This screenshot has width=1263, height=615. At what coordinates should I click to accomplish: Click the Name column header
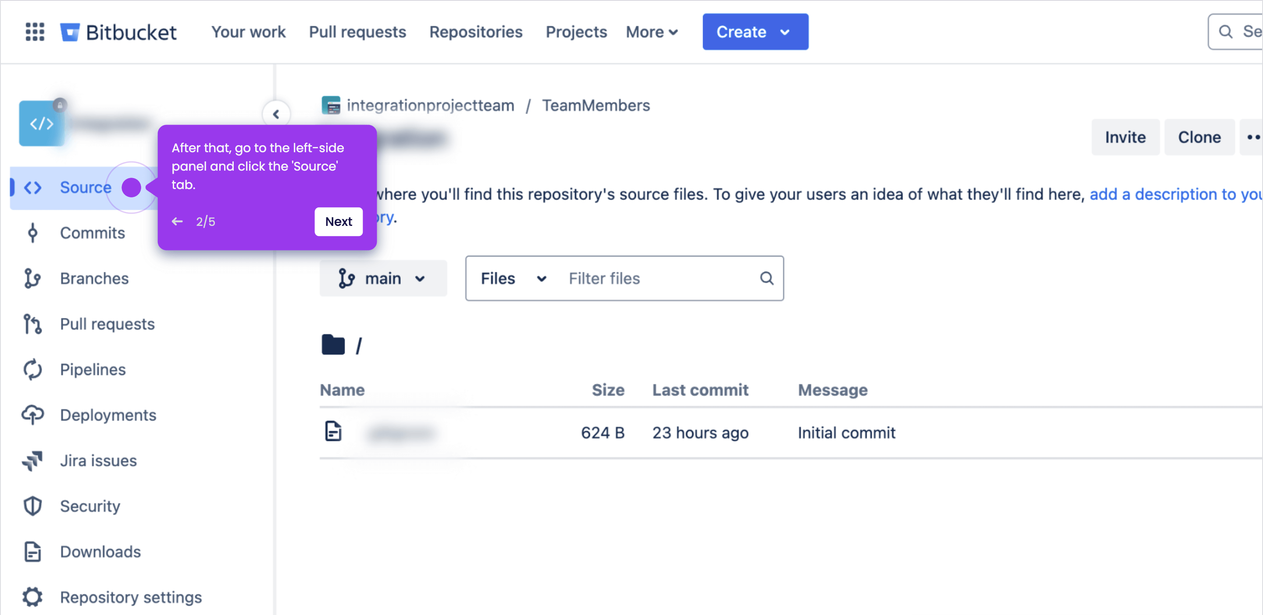tap(342, 390)
